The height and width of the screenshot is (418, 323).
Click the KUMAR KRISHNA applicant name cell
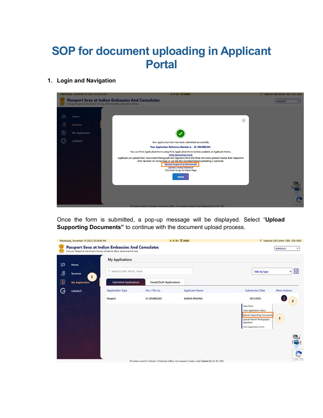pos(193,298)
